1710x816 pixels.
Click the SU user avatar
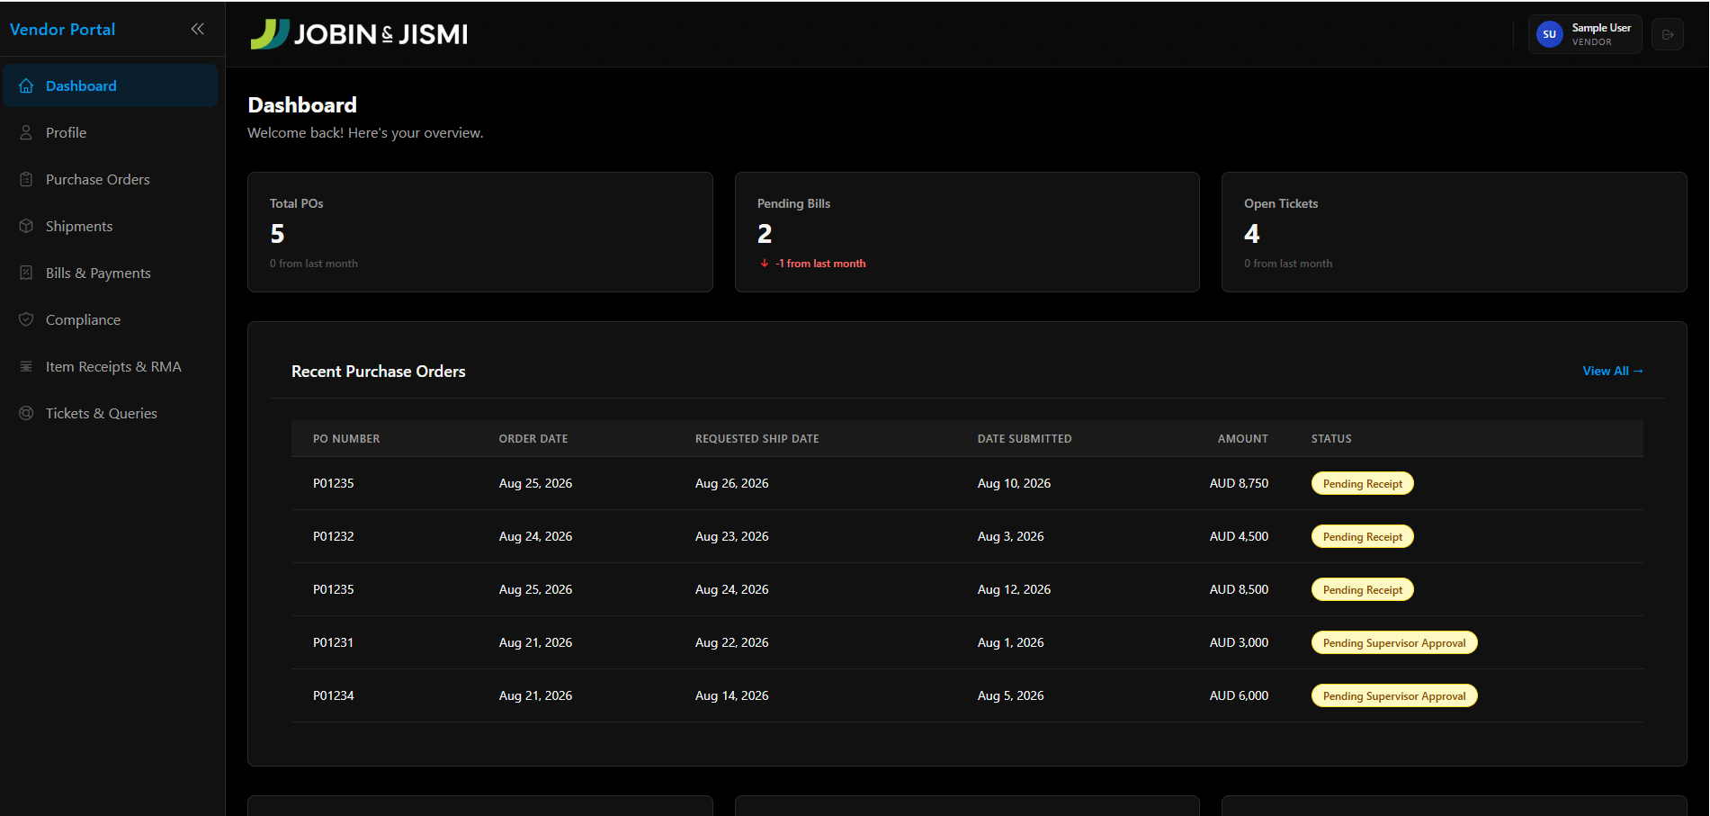[x=1549, y=34]
